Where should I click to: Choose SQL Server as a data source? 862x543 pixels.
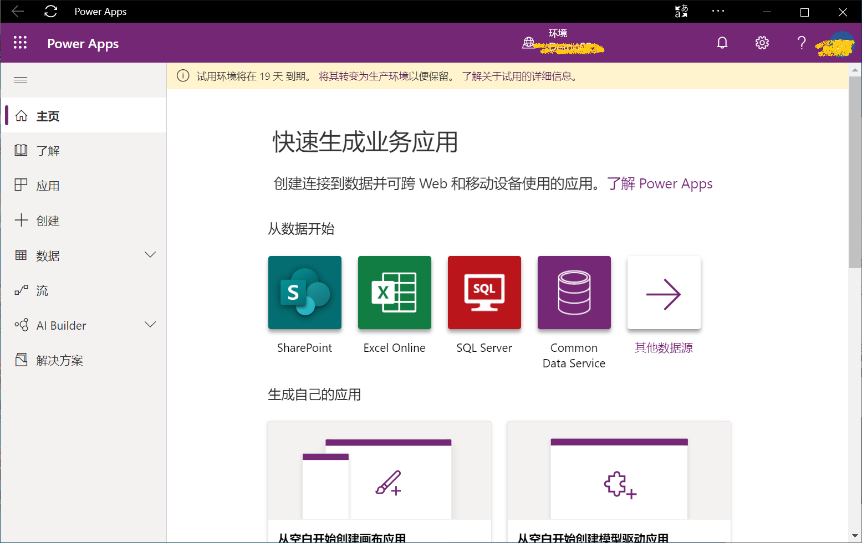click(x=484, y=293)
